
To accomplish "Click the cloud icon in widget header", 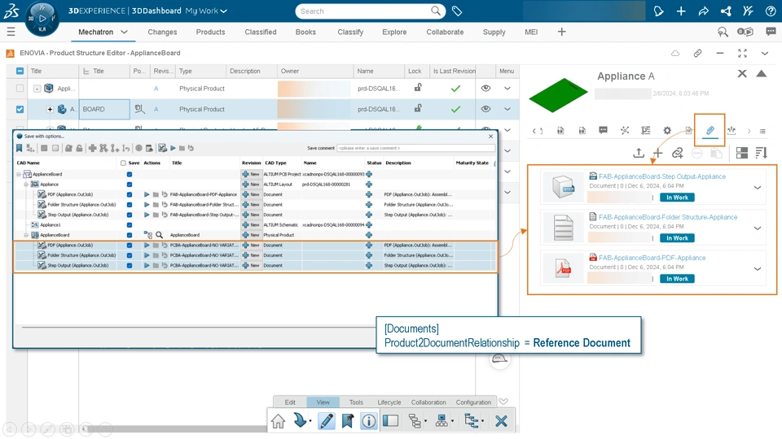I will (x=675, y=53).
